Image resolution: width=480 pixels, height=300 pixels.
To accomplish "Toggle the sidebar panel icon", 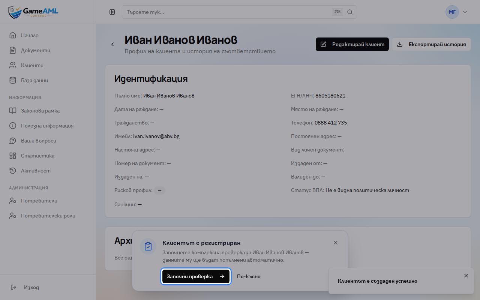I will click(112, 12).
